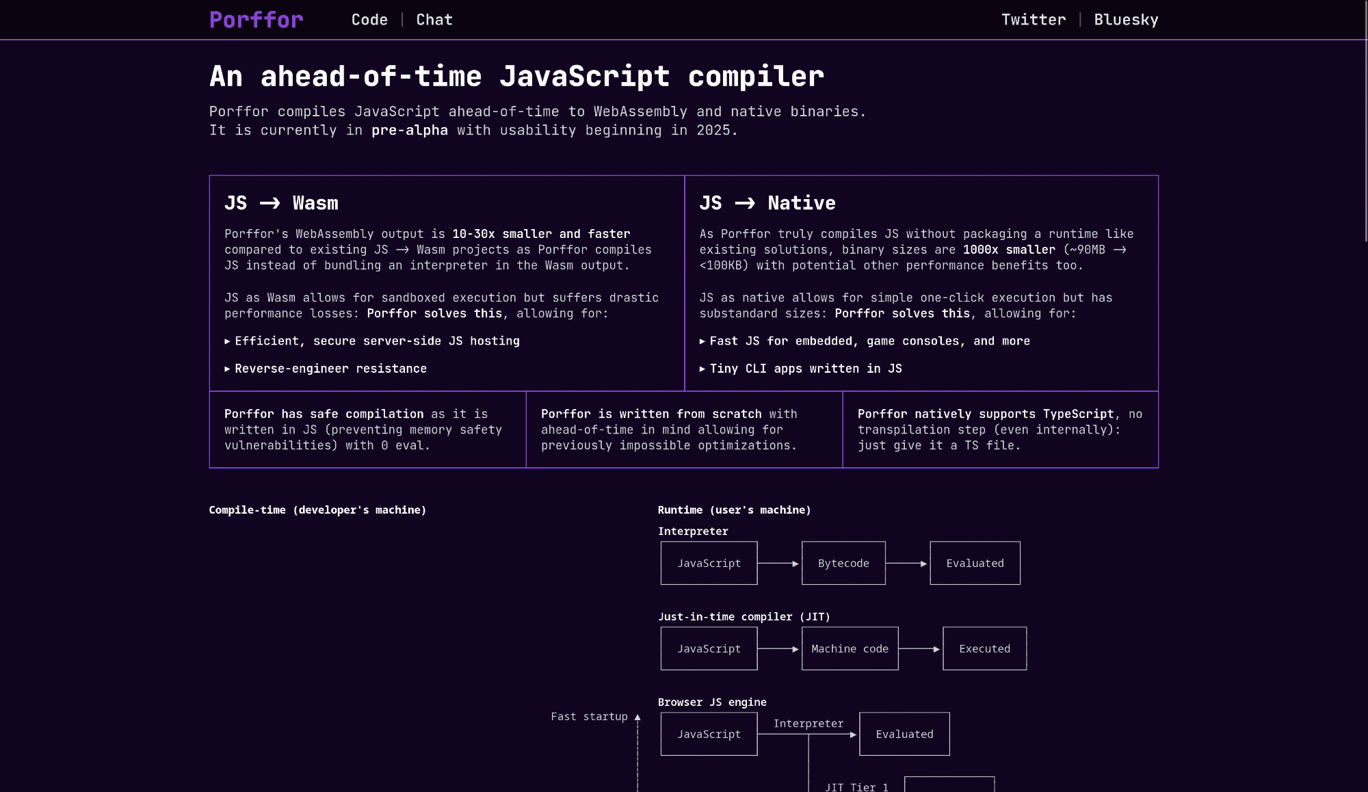
Task: Click 'Compile-time (developer's machine)' label
Action: 317,510
